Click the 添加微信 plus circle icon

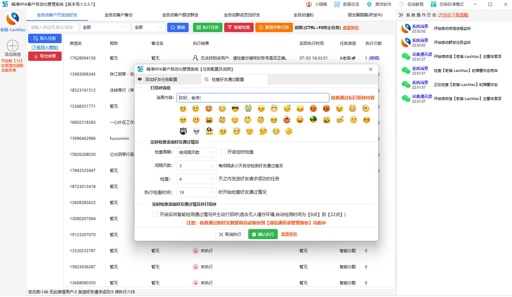tap(12, 45)
